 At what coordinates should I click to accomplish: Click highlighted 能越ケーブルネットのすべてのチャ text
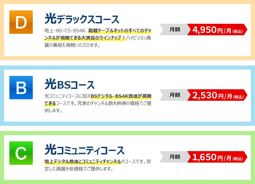pos(120,31)
